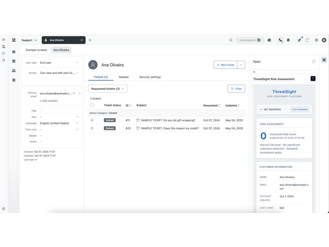The image size is (329, 247).
Task: Open the User type dropdown
Action: 59,63
